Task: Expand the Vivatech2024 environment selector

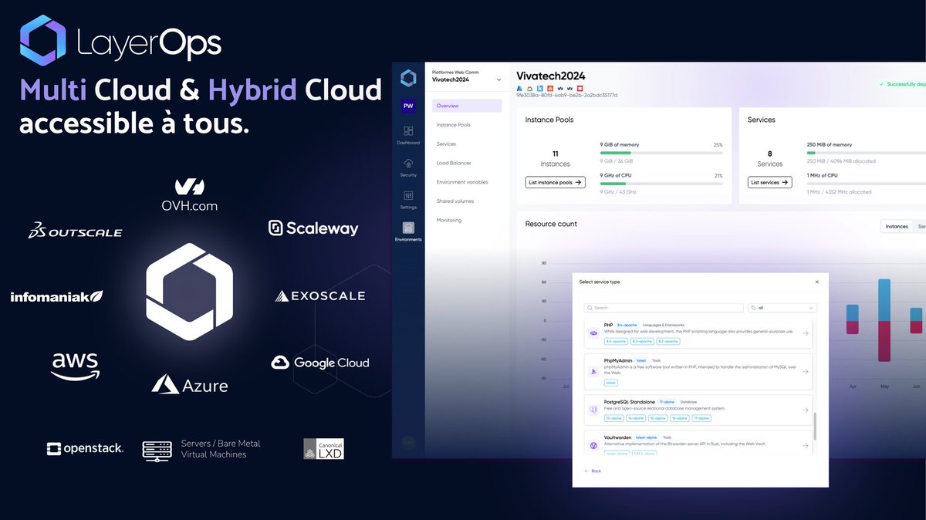Action: (x=498, y=79)
